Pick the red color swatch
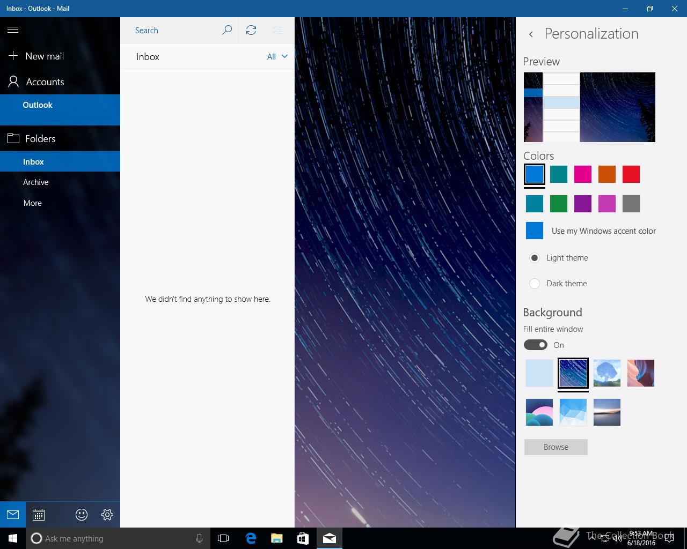 631,174
